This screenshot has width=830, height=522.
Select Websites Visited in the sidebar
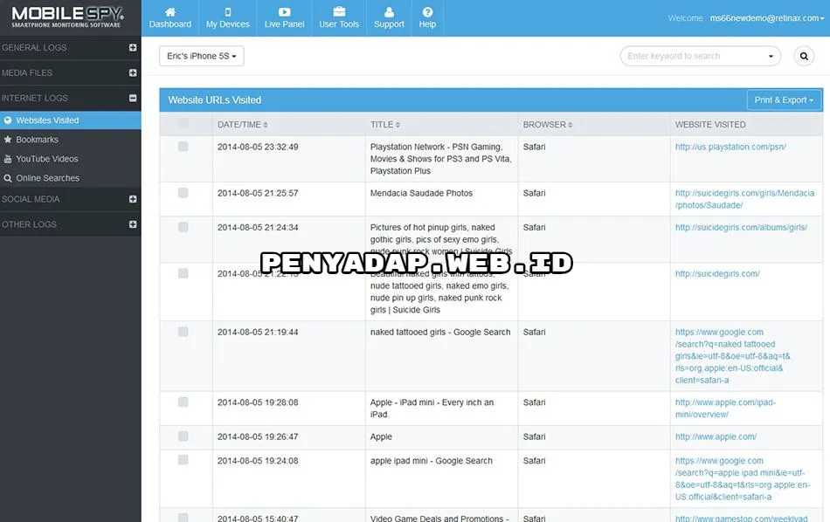[71, 120]
